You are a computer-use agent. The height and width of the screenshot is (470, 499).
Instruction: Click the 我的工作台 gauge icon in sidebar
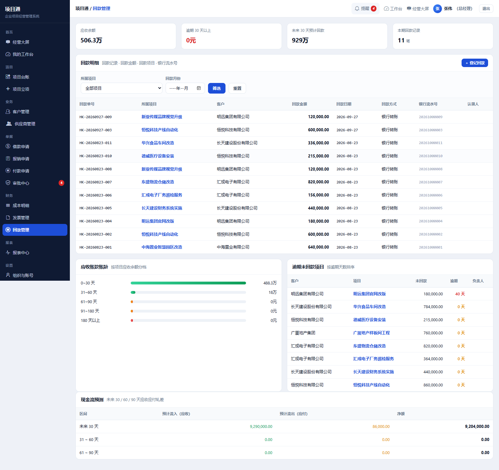pos(8,54)
